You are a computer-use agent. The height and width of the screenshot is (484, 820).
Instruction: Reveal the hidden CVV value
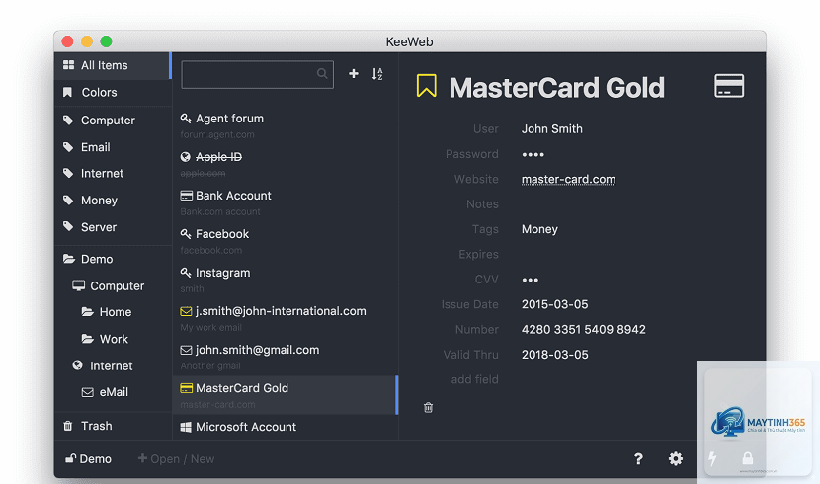pyautogui.click(x=530, y=281)
